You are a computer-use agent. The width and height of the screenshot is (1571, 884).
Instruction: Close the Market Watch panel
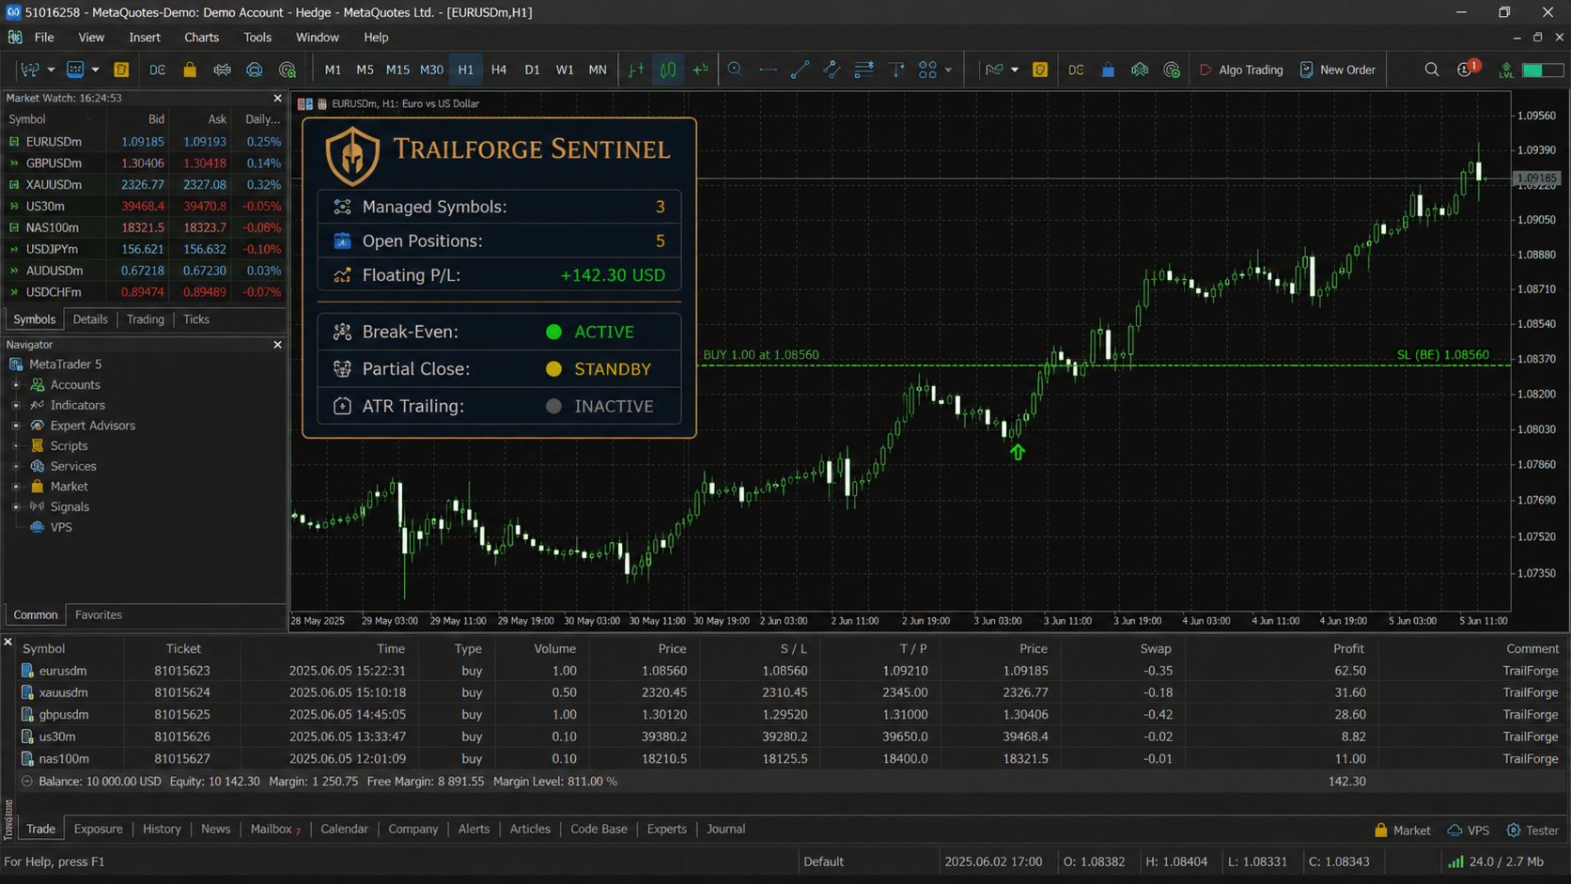point(277,98)
